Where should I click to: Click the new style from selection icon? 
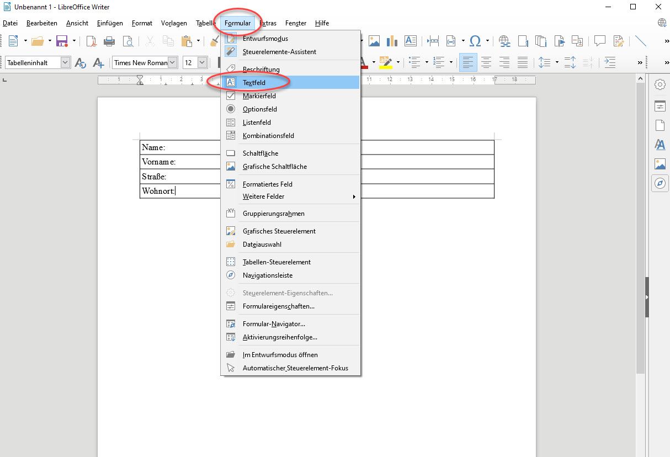pos(98,62)
